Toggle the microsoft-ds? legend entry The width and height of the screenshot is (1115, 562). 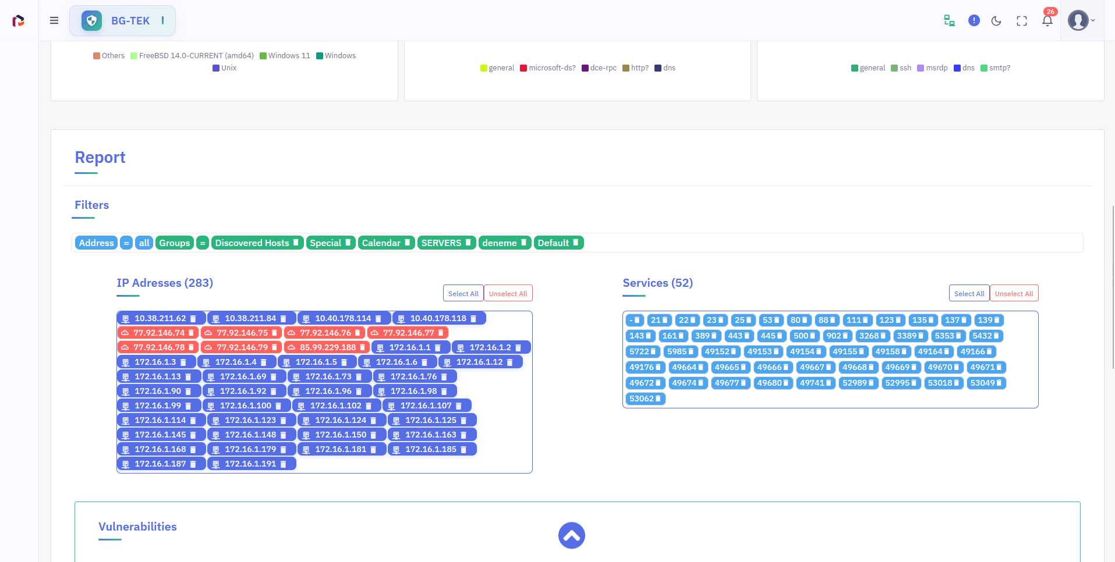551,68
